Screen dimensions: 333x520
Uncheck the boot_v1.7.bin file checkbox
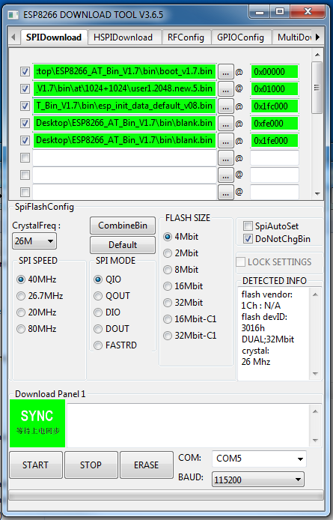[25, 72]
